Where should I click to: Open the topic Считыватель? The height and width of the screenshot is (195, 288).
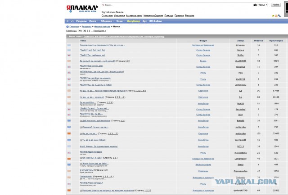coord(86,170)
